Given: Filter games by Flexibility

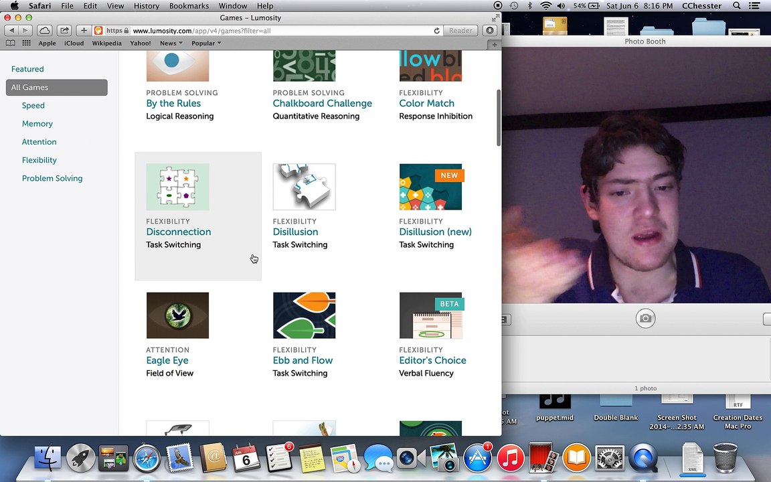Looking at the screenshot, I should (x=39, y=160).
